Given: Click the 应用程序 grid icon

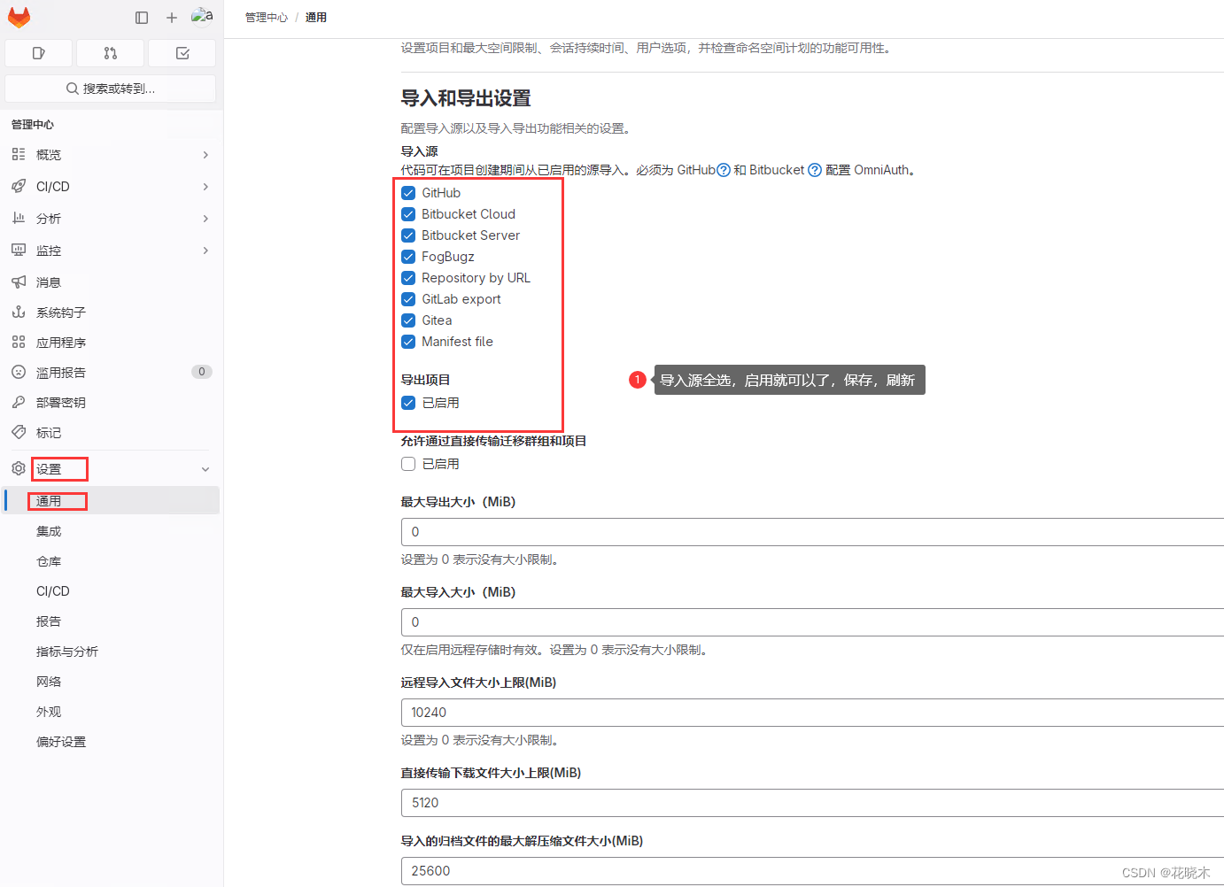Looking at the screenshot, I should [x=19, y=342].
